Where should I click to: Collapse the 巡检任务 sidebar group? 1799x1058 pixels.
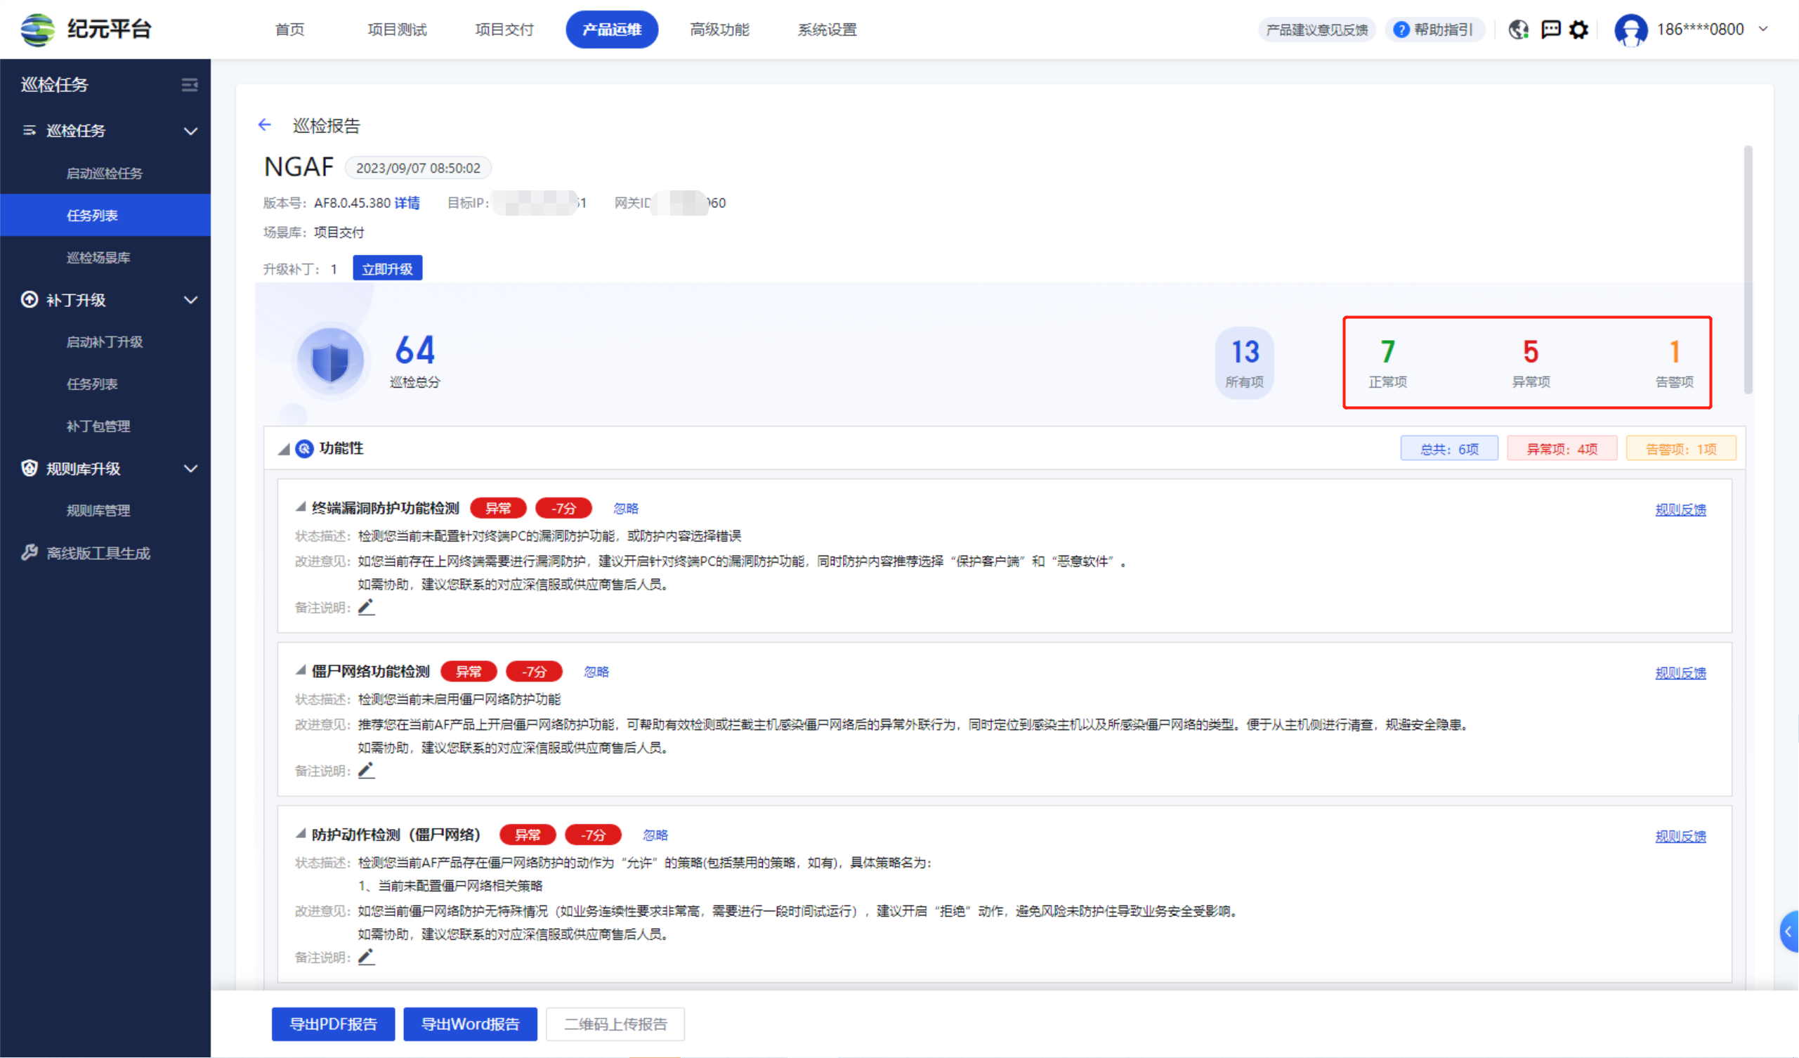190,131
